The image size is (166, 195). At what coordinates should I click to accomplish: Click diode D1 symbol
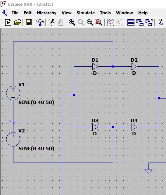95,67
